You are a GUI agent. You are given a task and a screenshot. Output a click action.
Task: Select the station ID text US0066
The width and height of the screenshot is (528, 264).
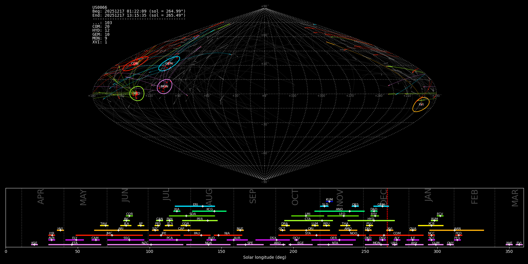(100, 8)
